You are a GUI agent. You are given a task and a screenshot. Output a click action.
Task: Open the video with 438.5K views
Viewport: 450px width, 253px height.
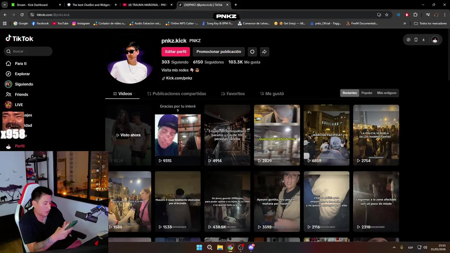pos(227,202)
